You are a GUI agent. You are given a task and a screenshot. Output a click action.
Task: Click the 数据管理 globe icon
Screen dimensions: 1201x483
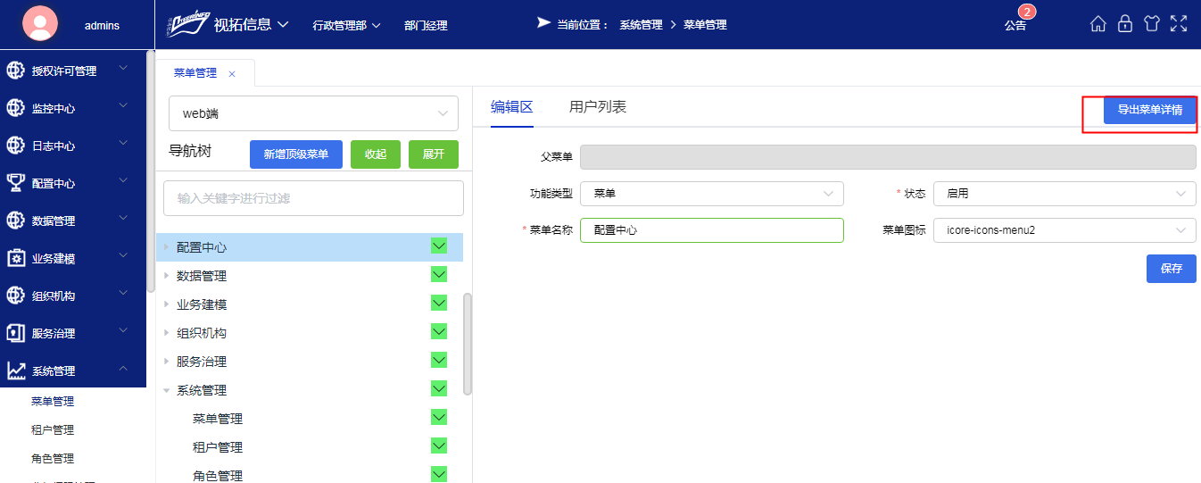[x=16, y=221]
